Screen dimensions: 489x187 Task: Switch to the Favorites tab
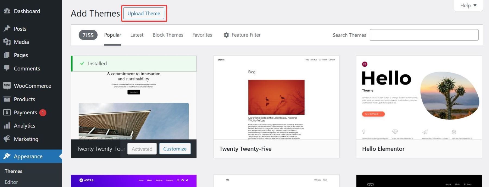tap(202, 35)
